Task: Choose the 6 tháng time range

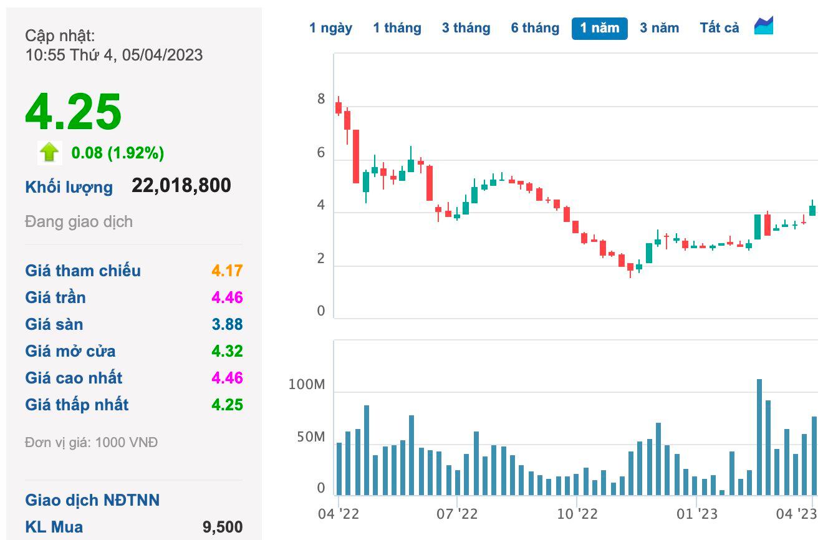Action: pos(535,28)
